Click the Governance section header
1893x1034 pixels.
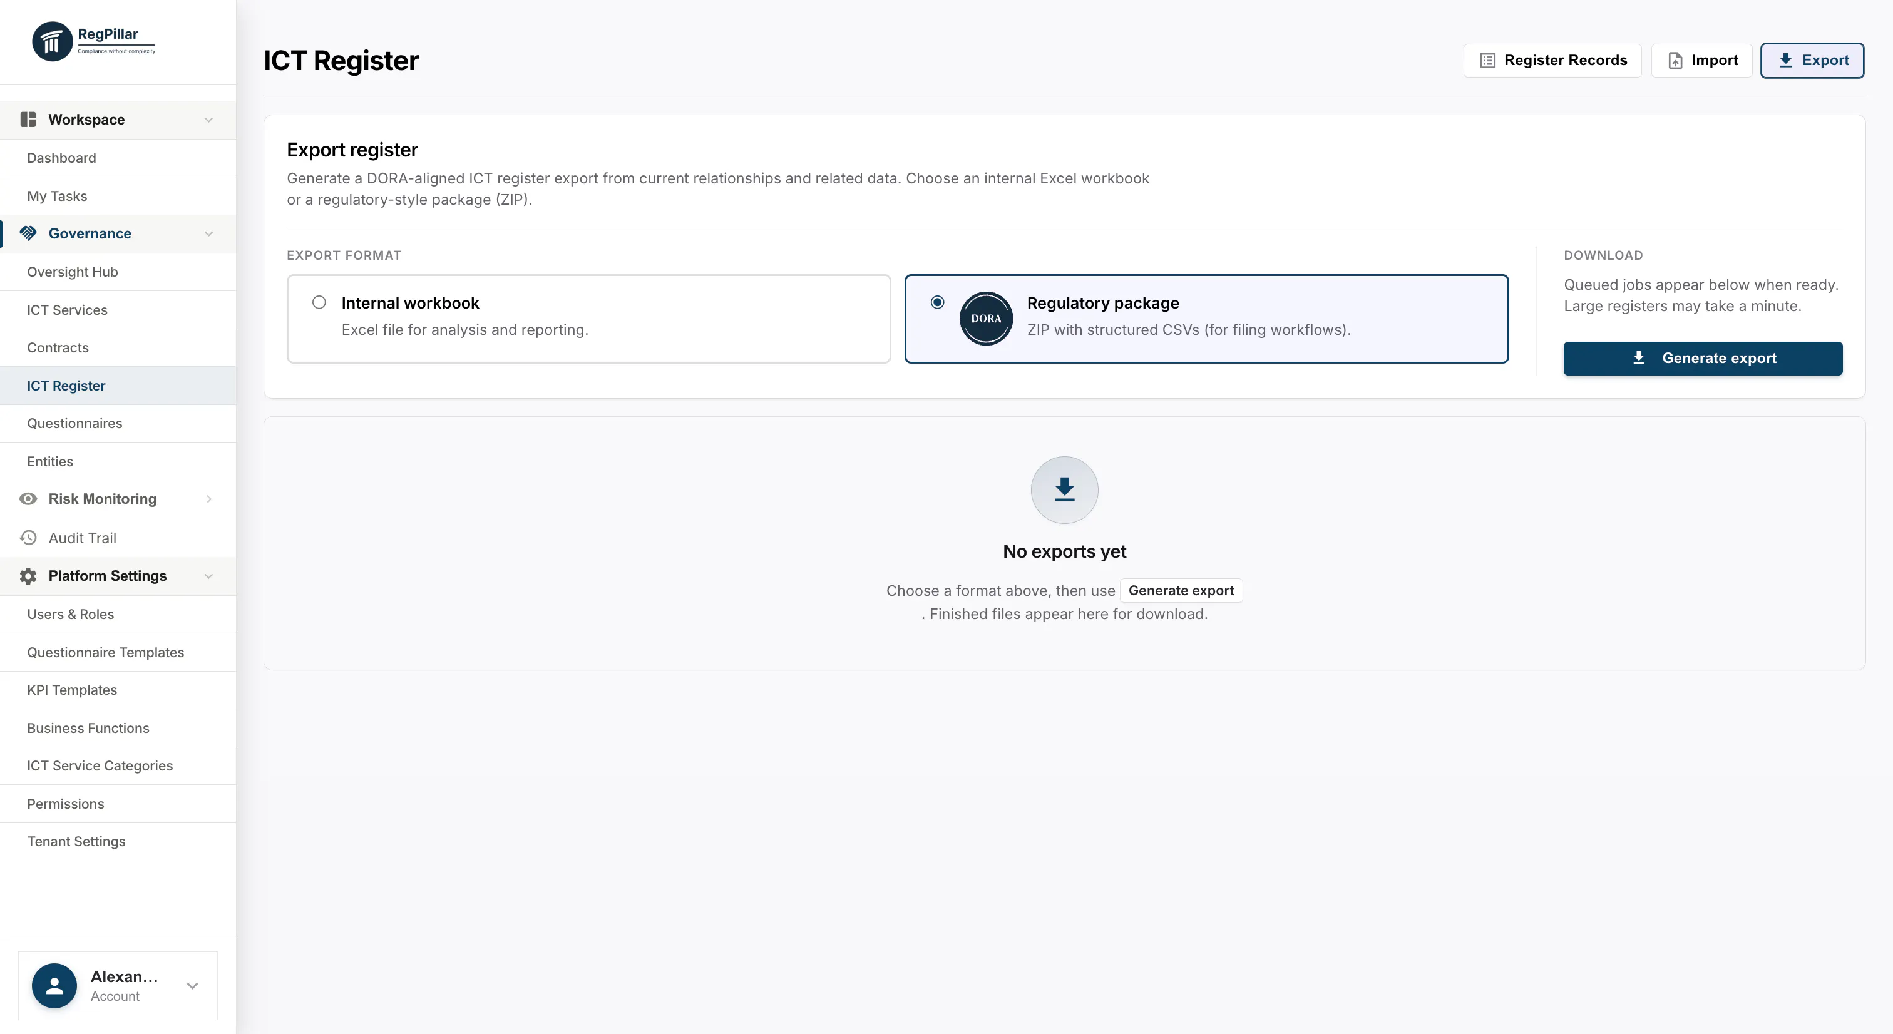pos(118,233)
